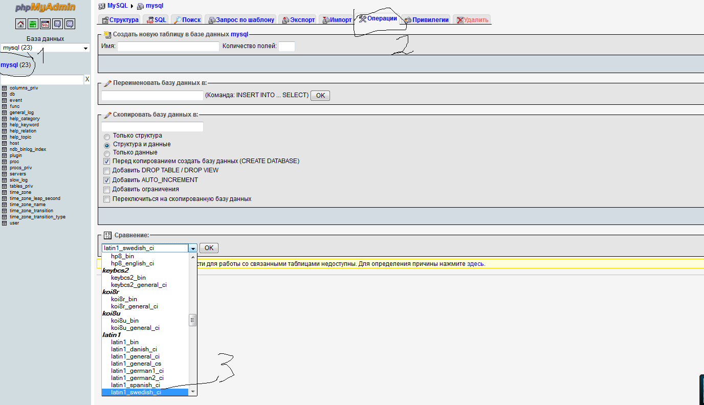Click the table icon beside columns_priv
704x405 pixels.
5,88
